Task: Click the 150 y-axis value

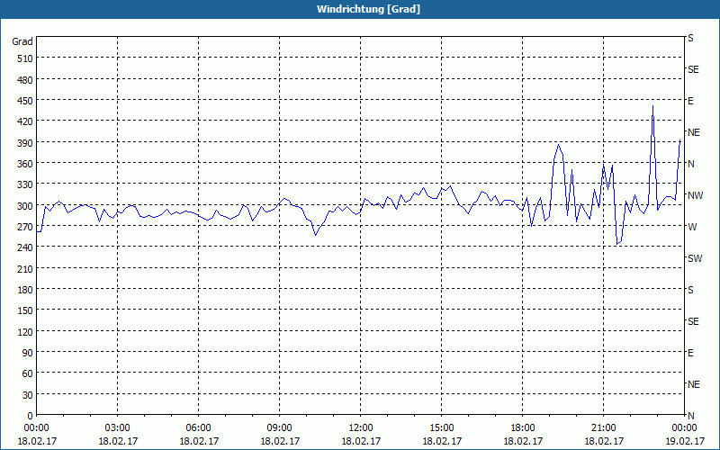Action: pyautogui.click(x=25, y=310)
